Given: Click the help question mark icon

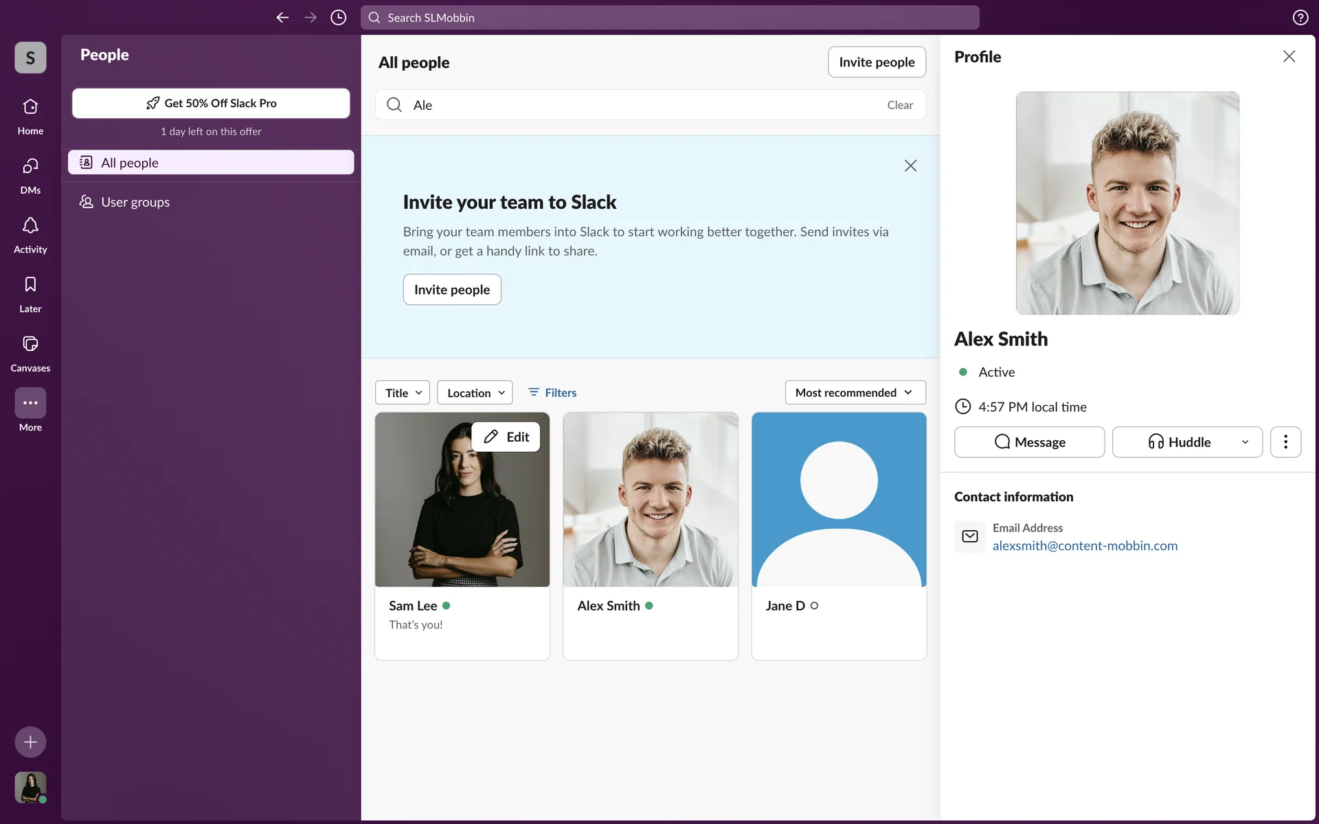Looking at the screenshot, I should pyautogui.click(x=1300, y=18).
